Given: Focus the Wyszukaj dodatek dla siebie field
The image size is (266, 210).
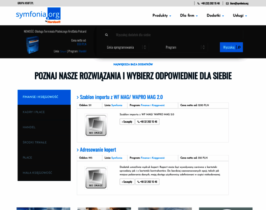Looking at the screenshot, I should tap(177, 35).
